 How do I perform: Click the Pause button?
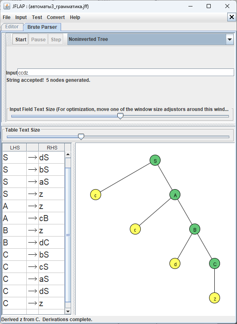click(x=38, y=39)
